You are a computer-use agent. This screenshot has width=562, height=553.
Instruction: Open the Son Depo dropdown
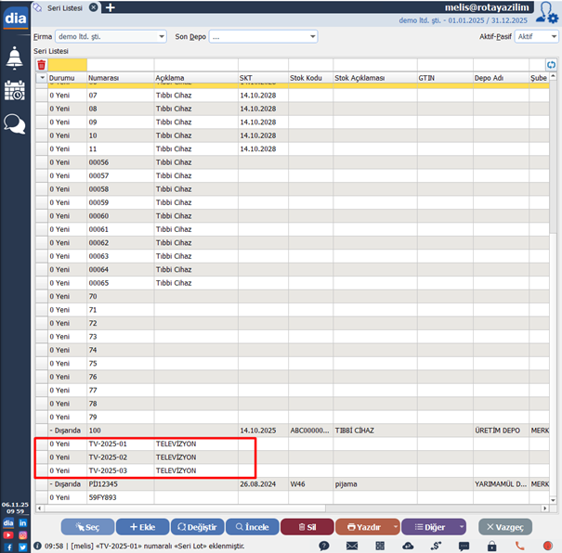pos(311,36)
